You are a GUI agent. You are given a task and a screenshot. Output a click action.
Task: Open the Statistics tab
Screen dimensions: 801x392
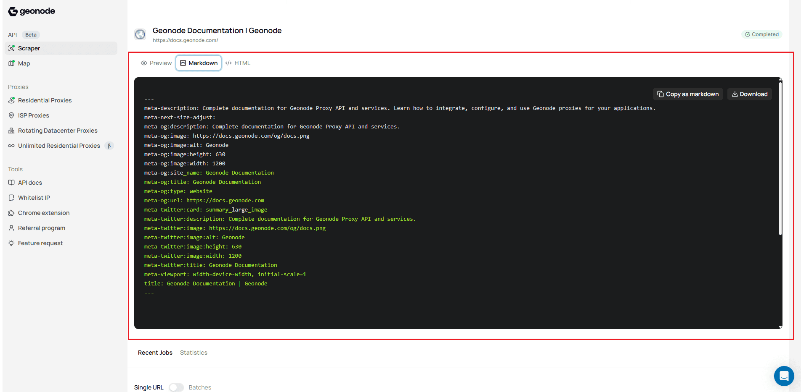tap(194, 353)
